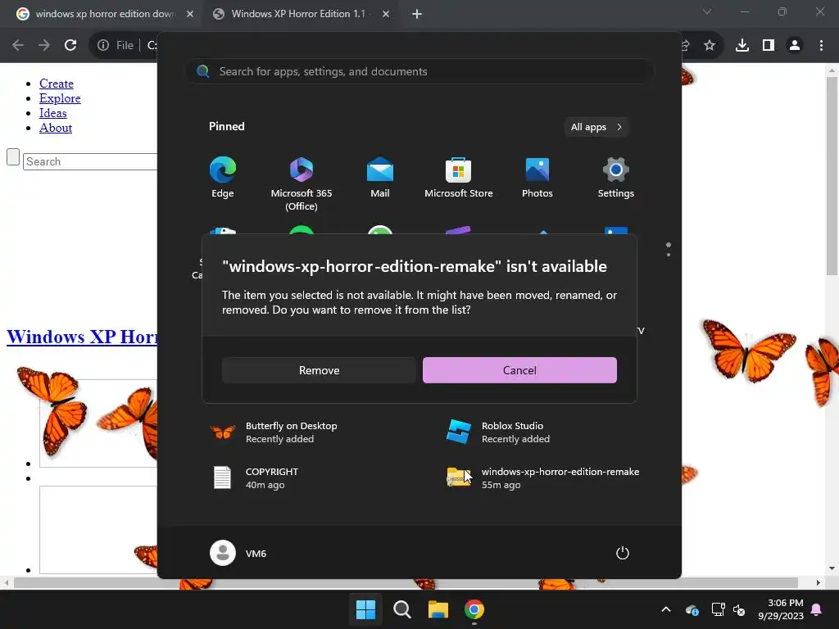Reload the current page
The width and height of the screenshot is (839, 629).
pos(70,45)
